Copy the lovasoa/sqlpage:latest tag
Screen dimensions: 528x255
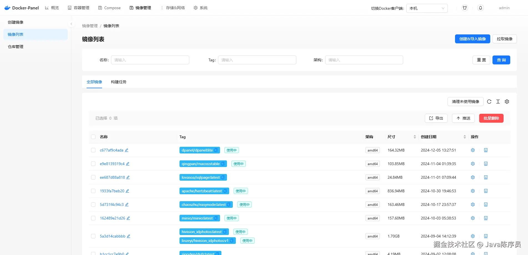pos(223,177)
